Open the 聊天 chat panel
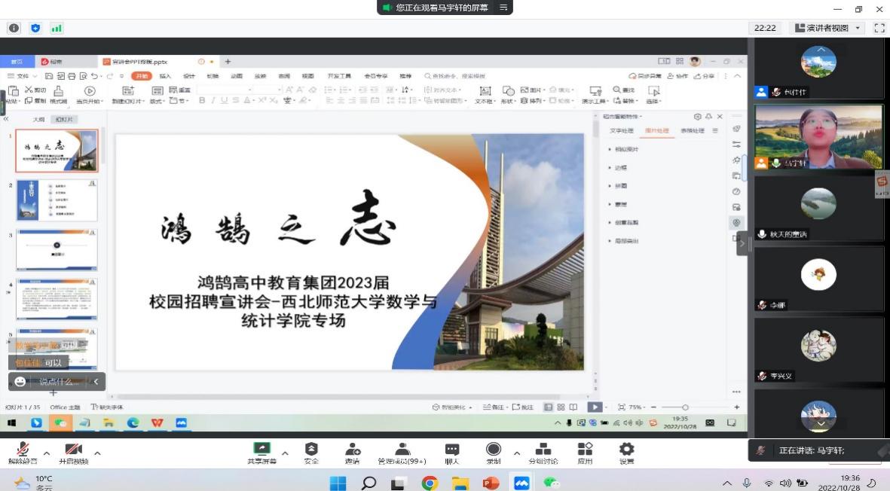 click(451, 450)
